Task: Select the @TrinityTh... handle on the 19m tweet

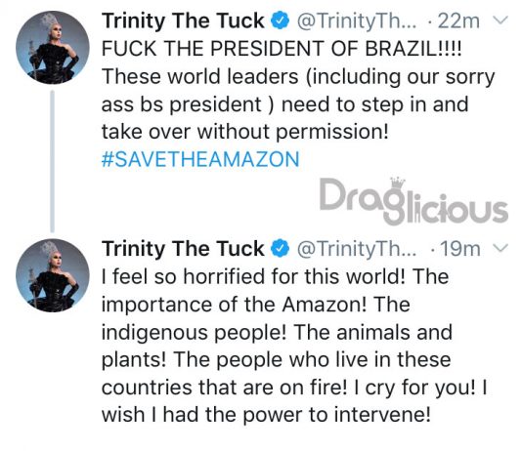Action: (356, 249)
